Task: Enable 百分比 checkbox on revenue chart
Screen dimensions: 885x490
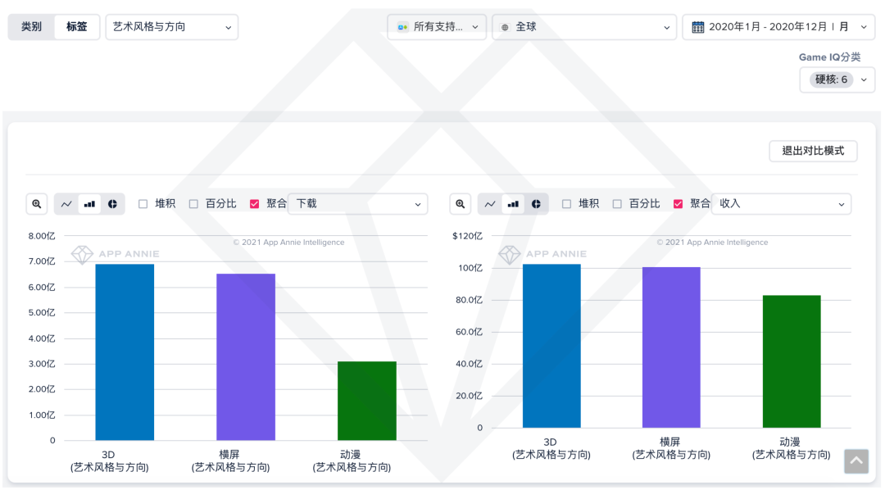Action: tap(618, 204)
